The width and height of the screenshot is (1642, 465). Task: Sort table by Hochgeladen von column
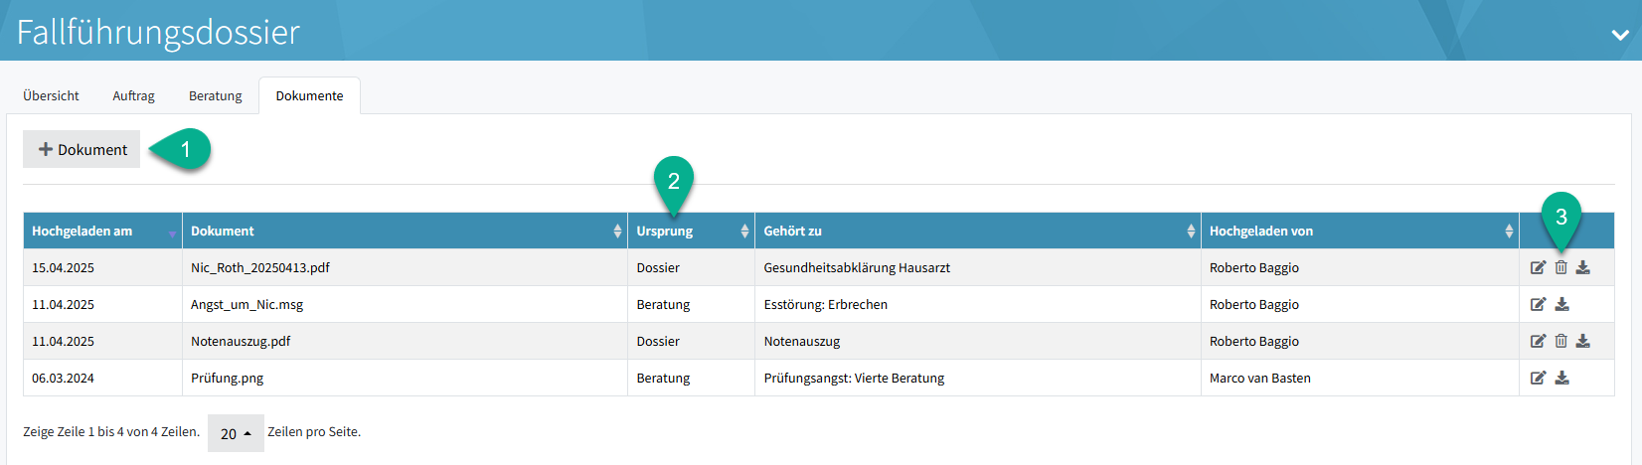click(1360, 231)
